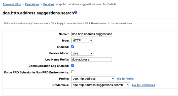178x96 pixels.
Task: Follow the Go To Profile link
Action: click(x=125, y=79)
